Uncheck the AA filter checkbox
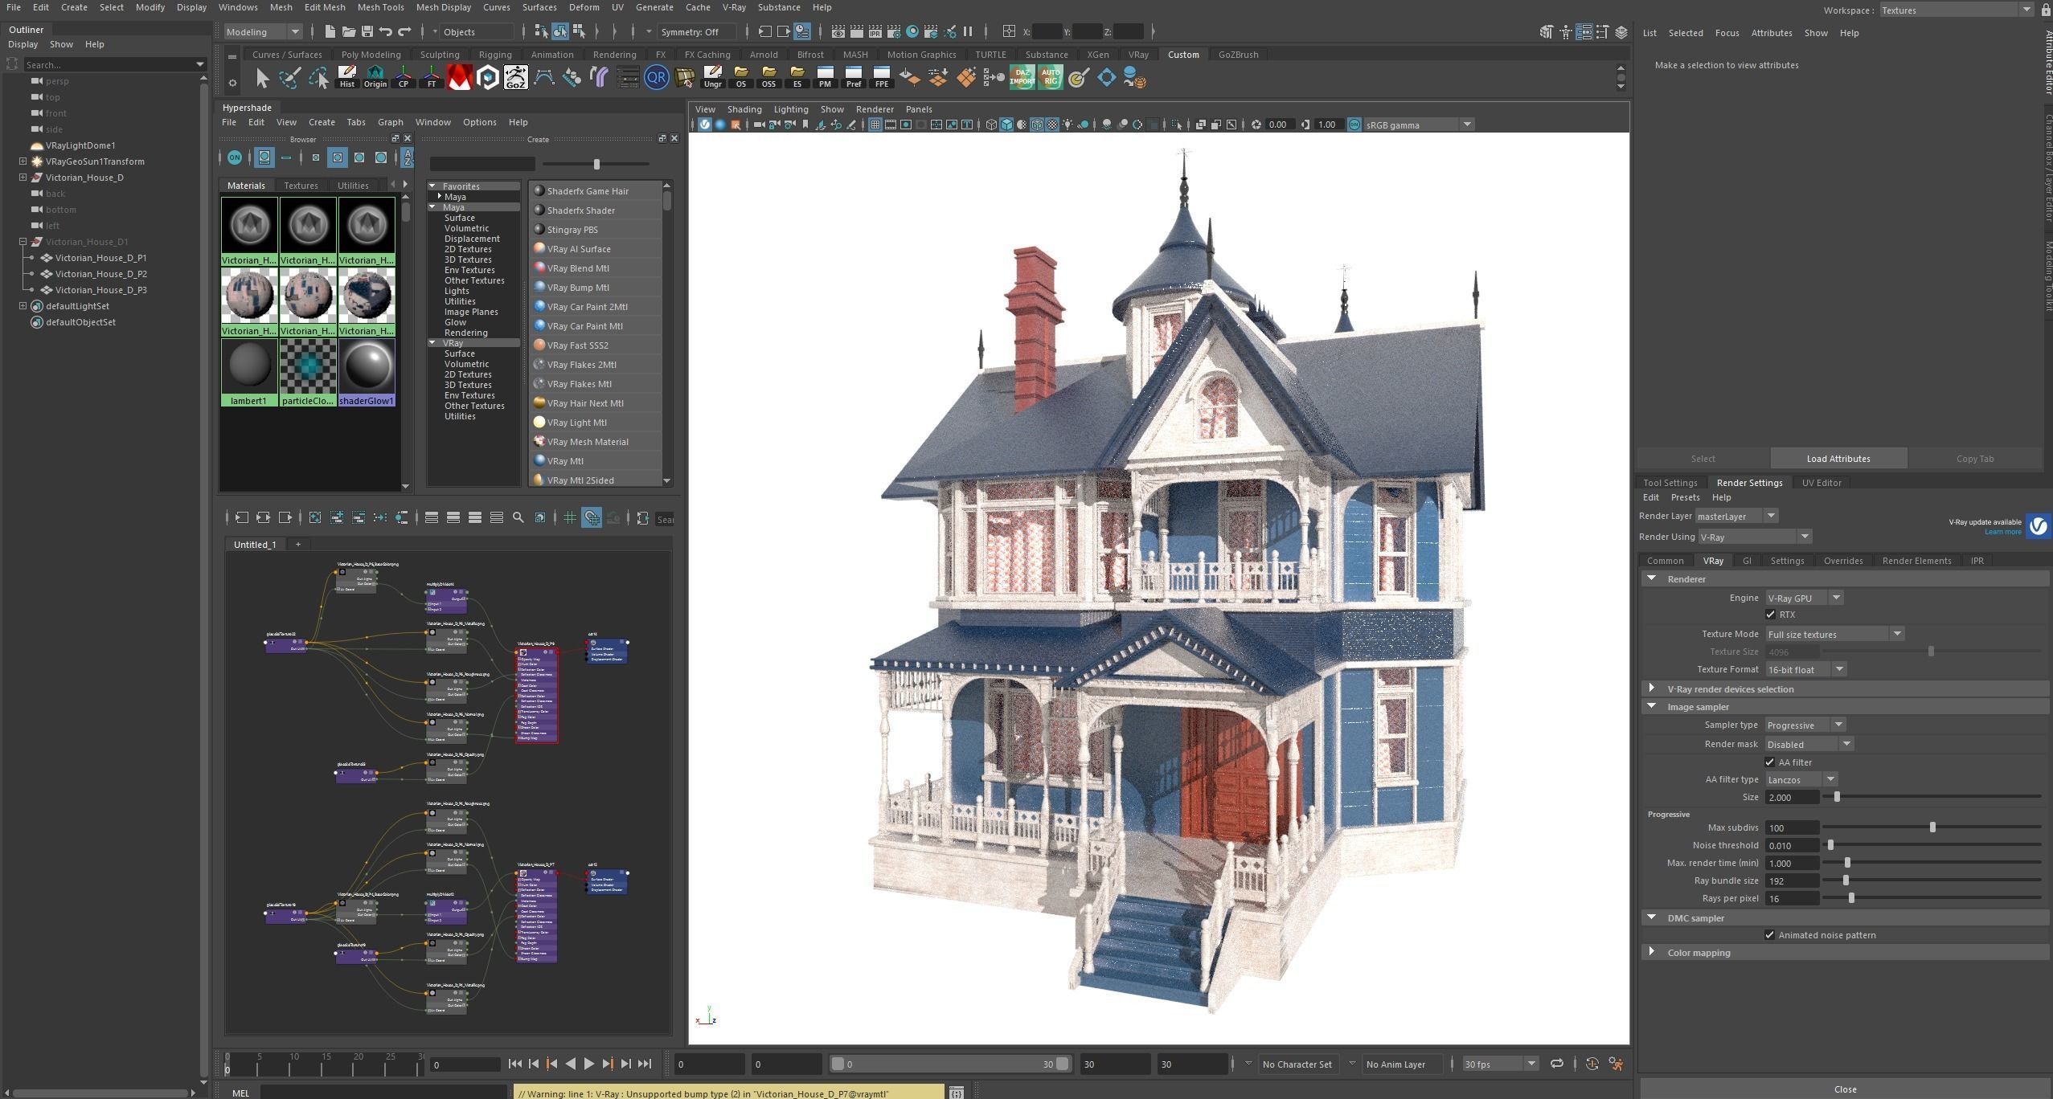 click(x=1770, y=762)
